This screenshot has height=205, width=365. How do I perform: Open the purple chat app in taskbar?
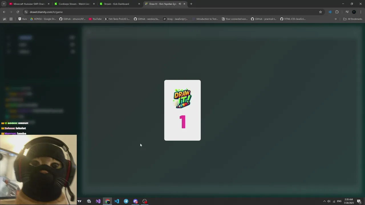(x=135, y=201)
